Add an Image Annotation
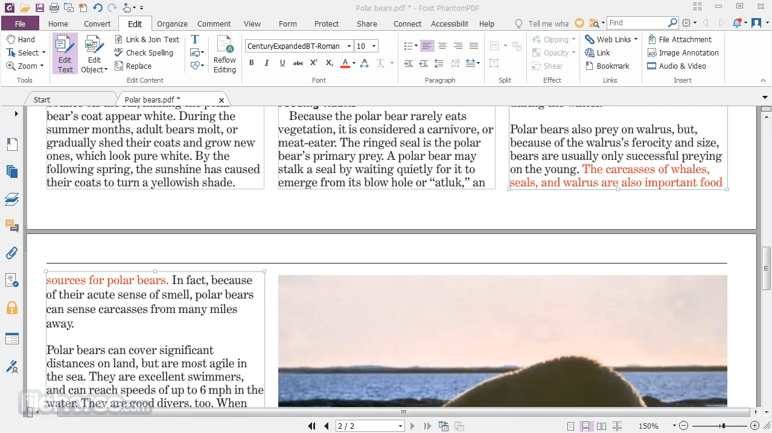 [x=683, y=52]
